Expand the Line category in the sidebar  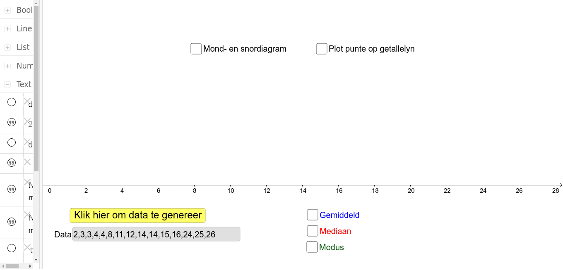(7, 28)
